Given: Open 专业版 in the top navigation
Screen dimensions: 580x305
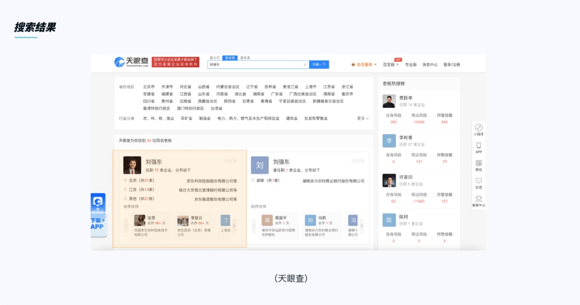Looking at the screenshot, I should pyautogui.click(x=411, y=64).
